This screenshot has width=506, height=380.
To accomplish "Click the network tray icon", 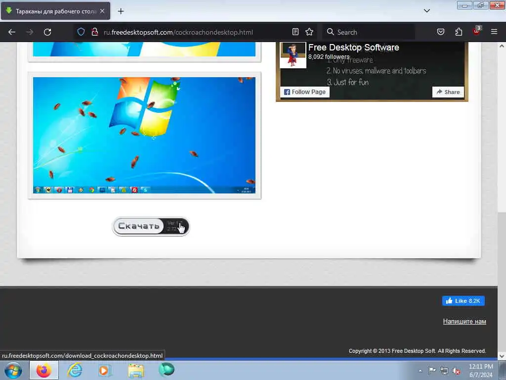I will pos(444,371).
